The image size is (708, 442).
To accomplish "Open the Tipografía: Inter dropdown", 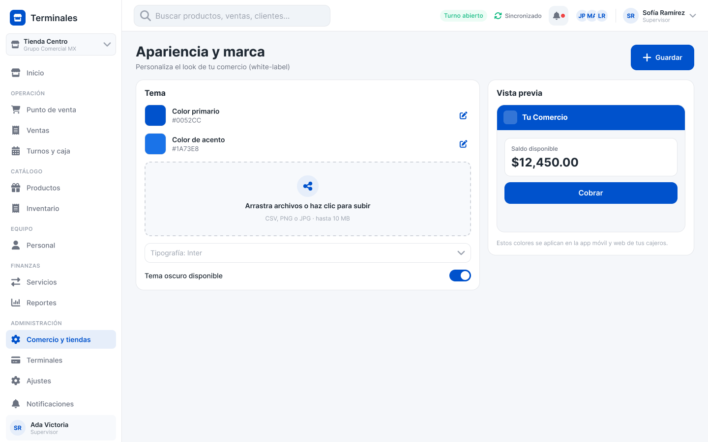I will pos(308,253).
